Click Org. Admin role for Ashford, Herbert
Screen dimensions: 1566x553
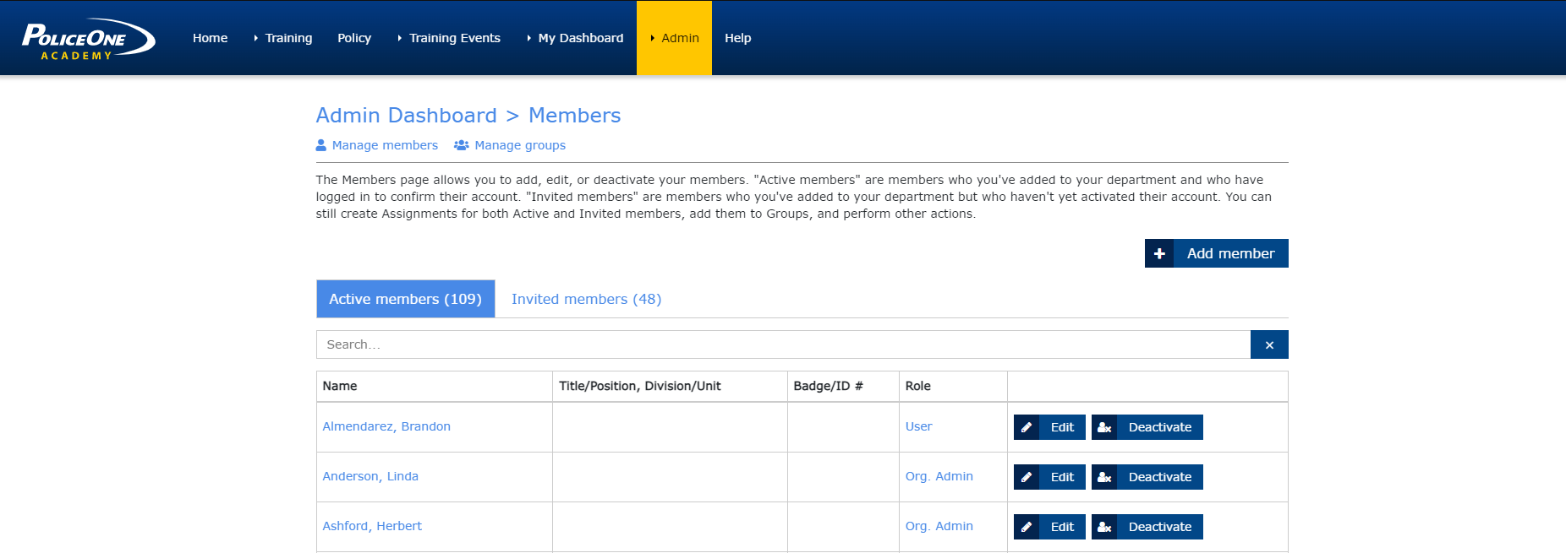939,526
